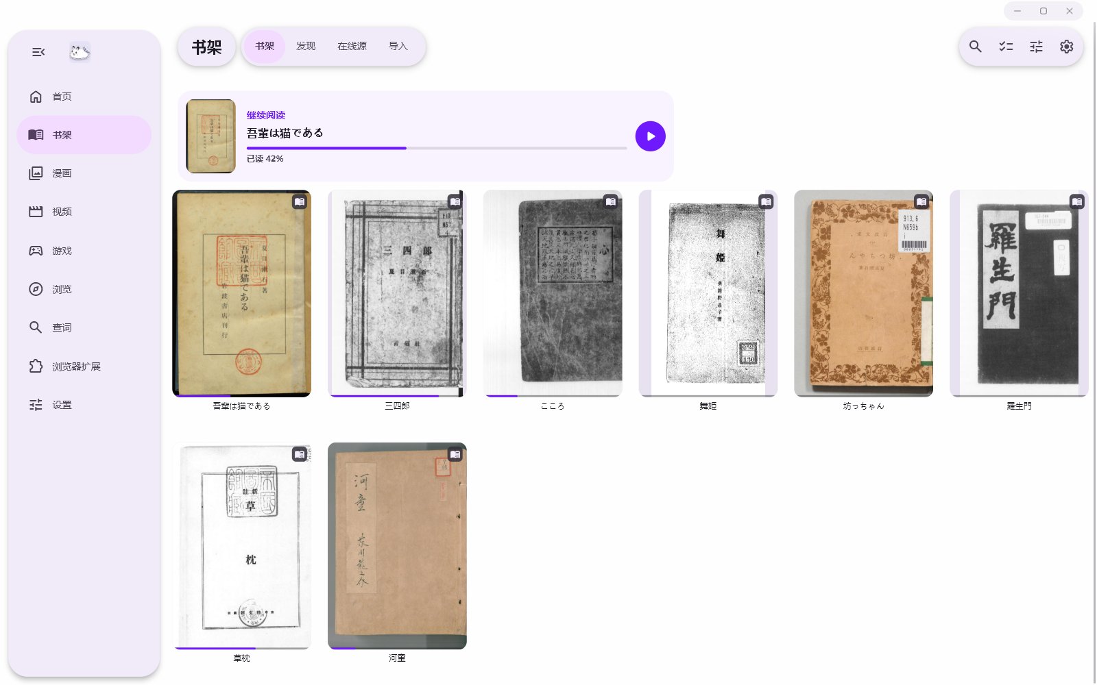The height and width of the screenshot is (685, 1097).
Task: Open the 首页 home page
Action: [84, 97]
